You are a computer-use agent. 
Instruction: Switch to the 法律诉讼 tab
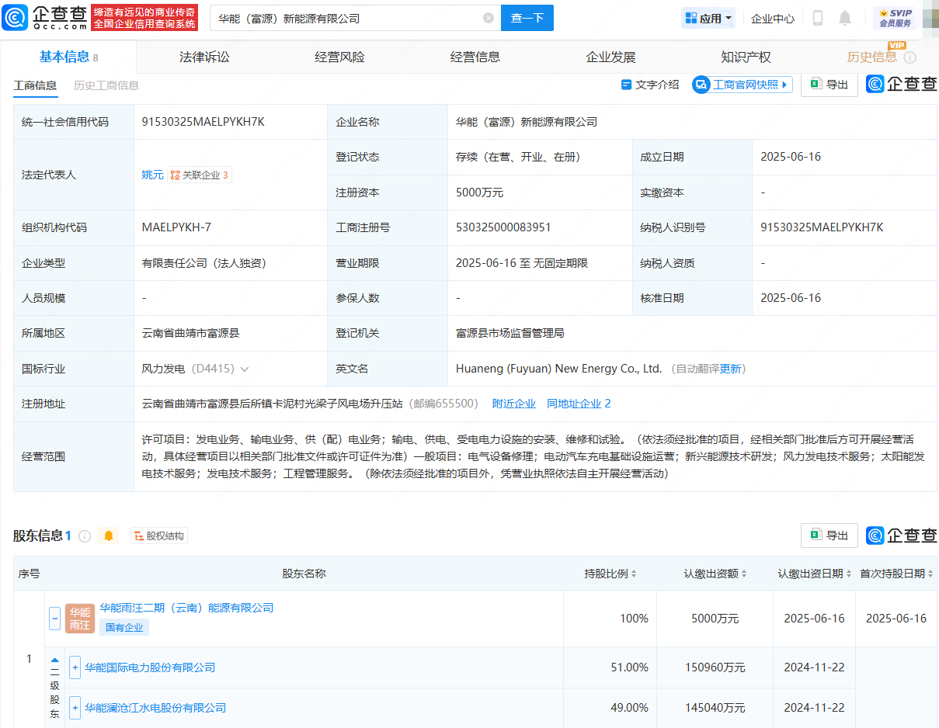[x=203, y=56]
